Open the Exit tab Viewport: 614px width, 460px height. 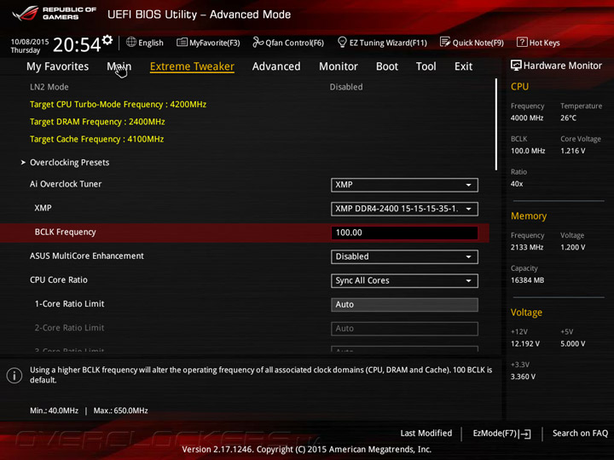click(x=463, y=66)
